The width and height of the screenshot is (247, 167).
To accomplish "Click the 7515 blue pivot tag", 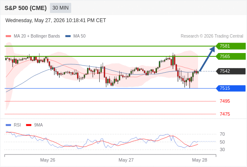I will [x=231, y=88].
